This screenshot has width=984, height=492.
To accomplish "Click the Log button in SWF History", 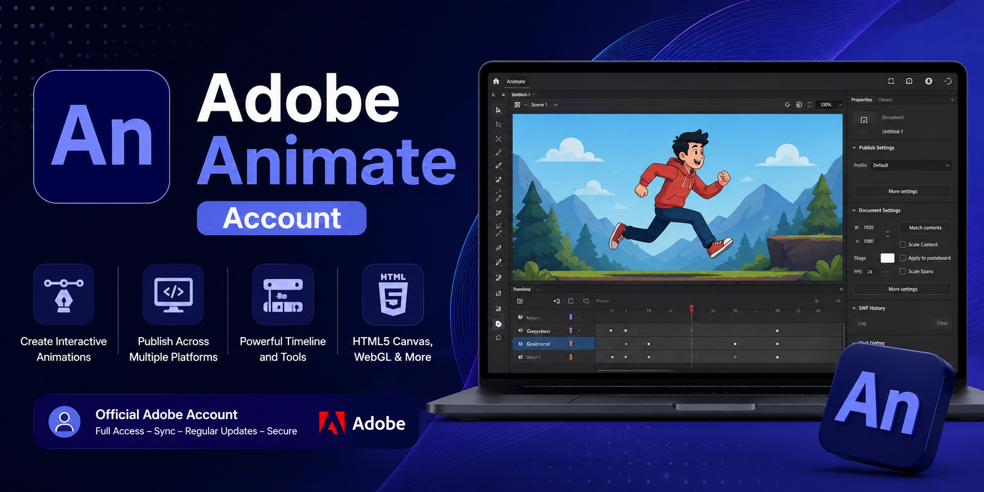I will [862, 323].
